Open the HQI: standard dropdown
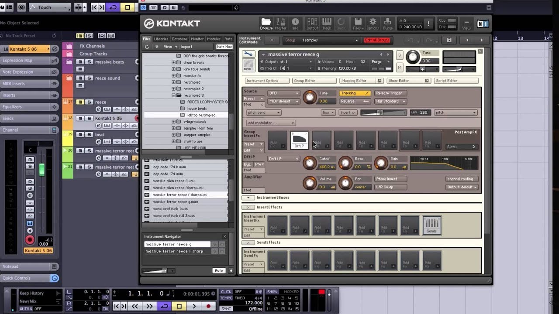The width and height of the screenshot is (559, 314). 390,101
